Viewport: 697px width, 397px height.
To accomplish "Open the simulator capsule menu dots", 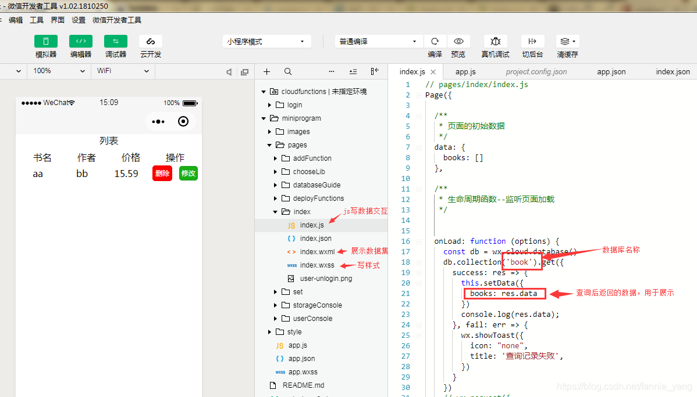I will tap(158, 121).
